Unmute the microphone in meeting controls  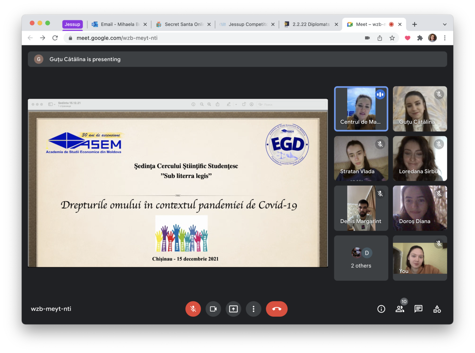(193, 309)
